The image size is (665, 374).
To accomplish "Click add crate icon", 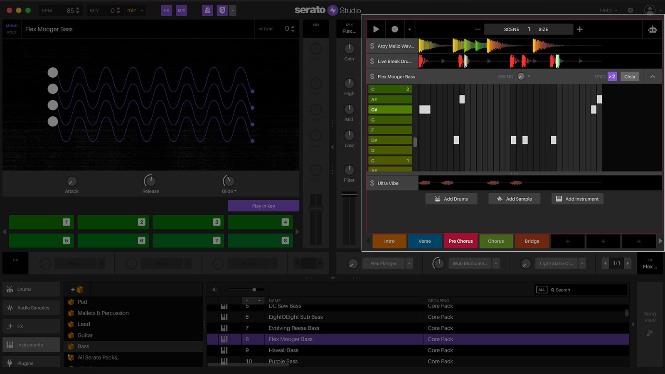I will [77, 290].
